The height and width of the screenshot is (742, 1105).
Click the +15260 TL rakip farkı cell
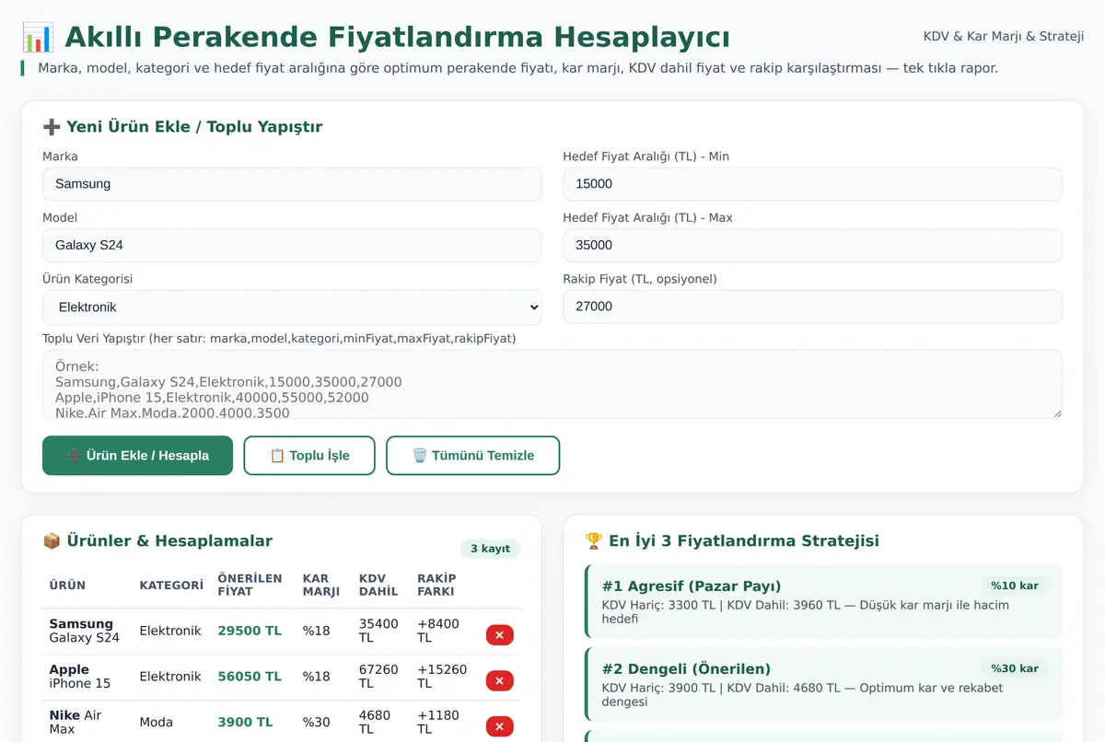442,677
